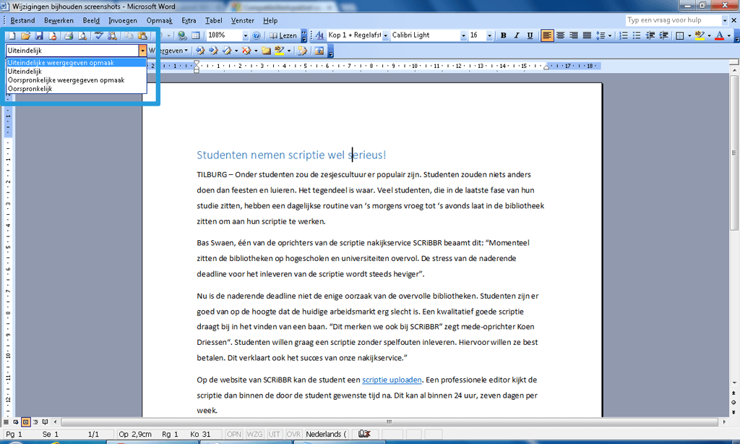Go to the previous tracked change
Viewport: 740px width, 444px height.
pyautogui.click(x=200, y=51)
